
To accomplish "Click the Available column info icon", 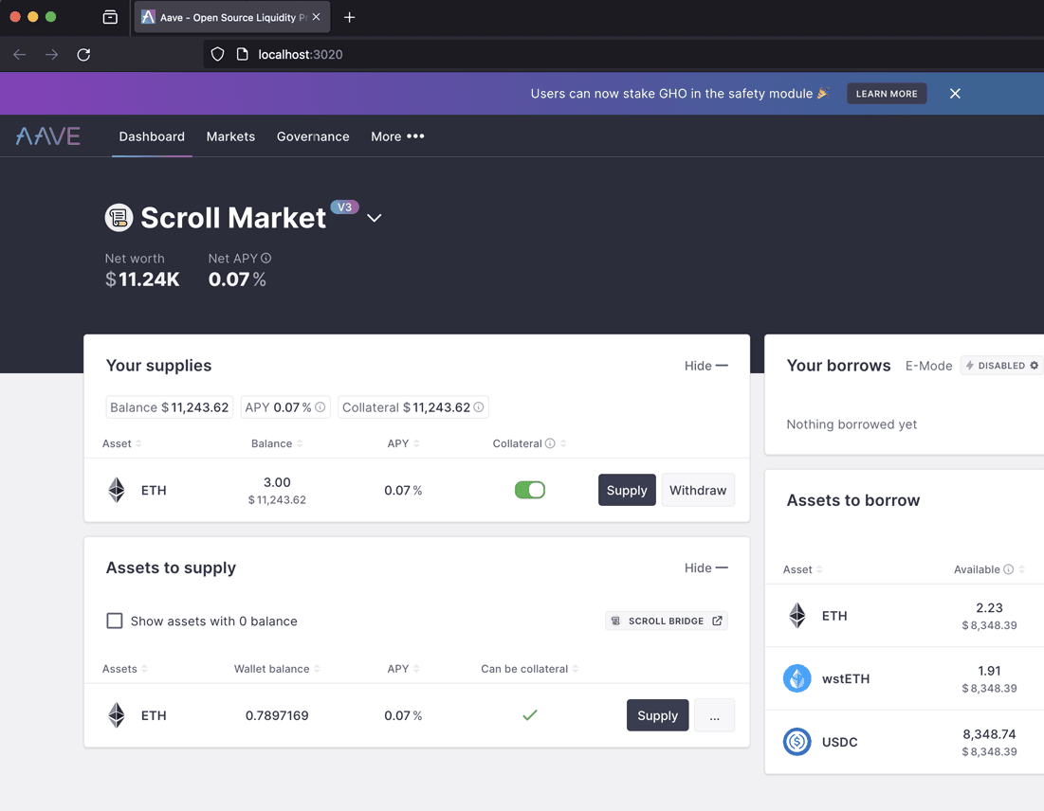I will coord(1009,569).
